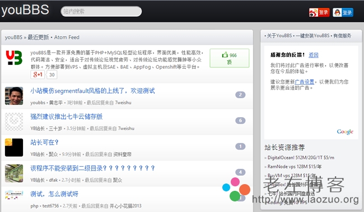Open the 广告设置 link
This screenshot has height=212, width=364.
(304, 81)
